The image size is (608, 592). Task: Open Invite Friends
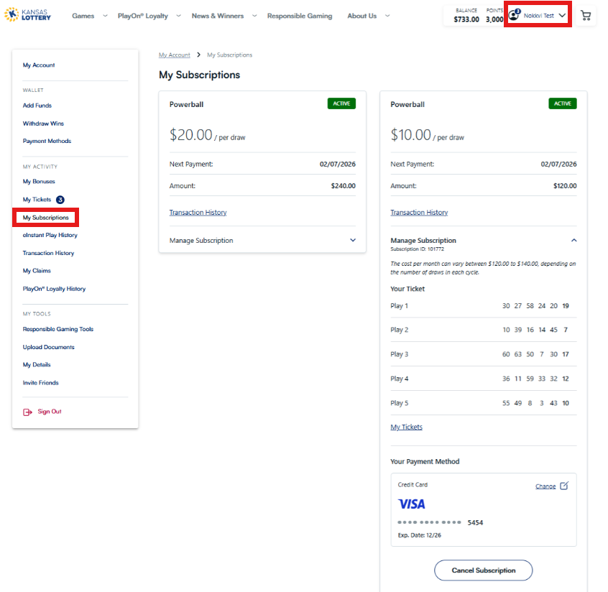[x=41, y=383]
